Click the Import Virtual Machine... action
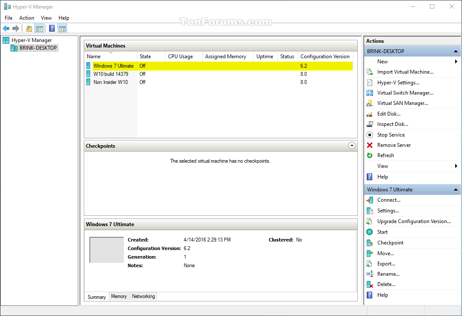This screenshot has width=462, height=316. click(x=405, y=72)
